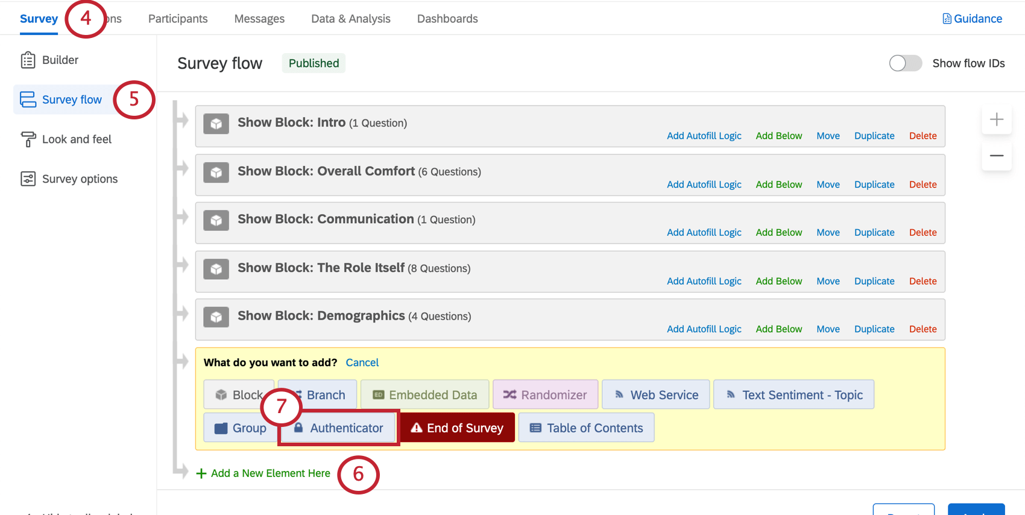Click the zoom in plus icon
Viewport: 1025px width, 515px height.
(x=997, y=119)
